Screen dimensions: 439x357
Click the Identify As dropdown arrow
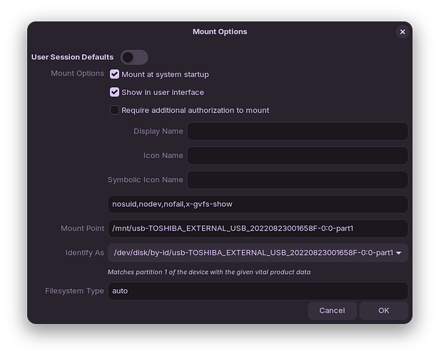coord(398,253)
